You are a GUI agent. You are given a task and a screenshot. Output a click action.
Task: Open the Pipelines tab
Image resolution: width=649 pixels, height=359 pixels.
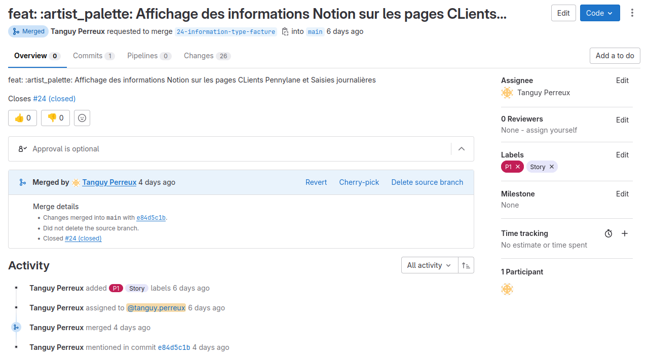click(x=149, y=56)
